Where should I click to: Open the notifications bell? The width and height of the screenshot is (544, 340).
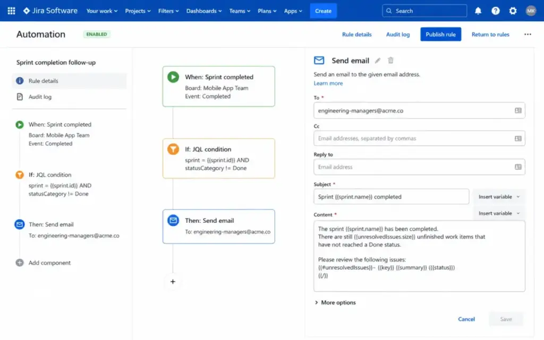478,11
